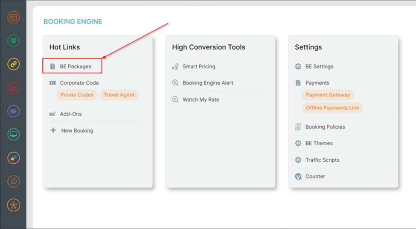Open BE Packages in Hot Links
Viewport: 416px width, 229px height.
tap(75, 67)
